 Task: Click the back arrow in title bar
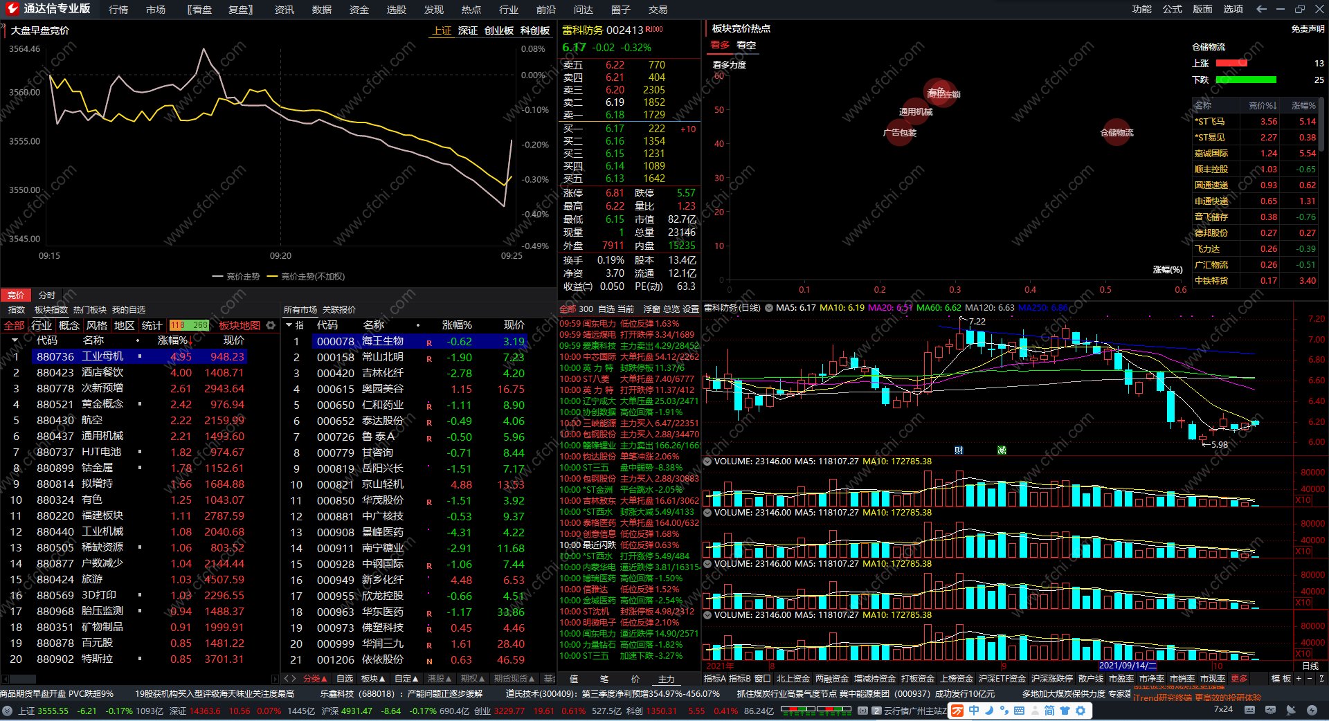point(1261,9)
